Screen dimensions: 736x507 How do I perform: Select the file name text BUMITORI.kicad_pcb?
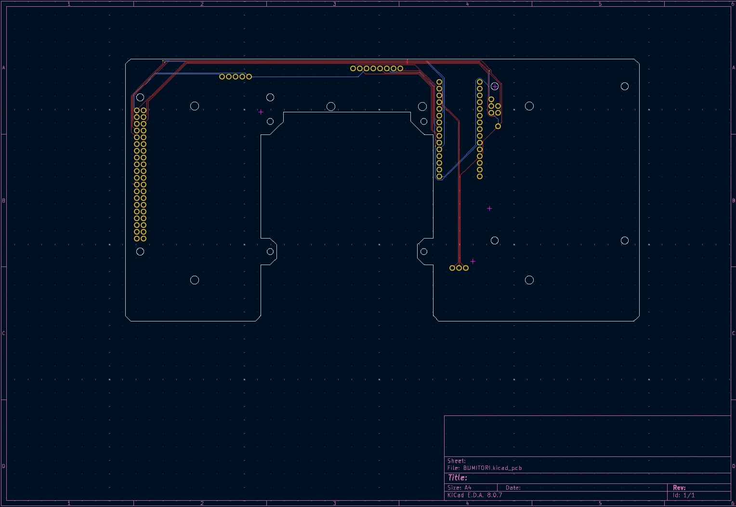492,468
